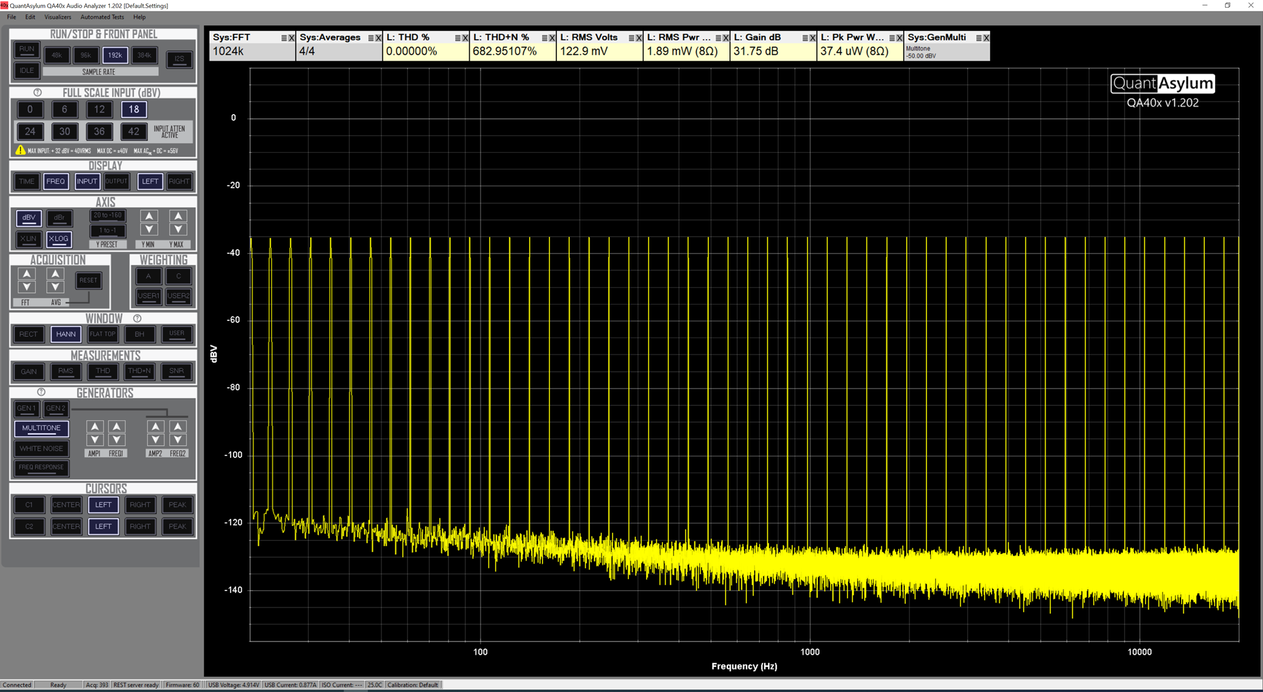1263x692 pixels.
Task: Set full scale input to 0 dBV
Action: [x=30, y=109]
